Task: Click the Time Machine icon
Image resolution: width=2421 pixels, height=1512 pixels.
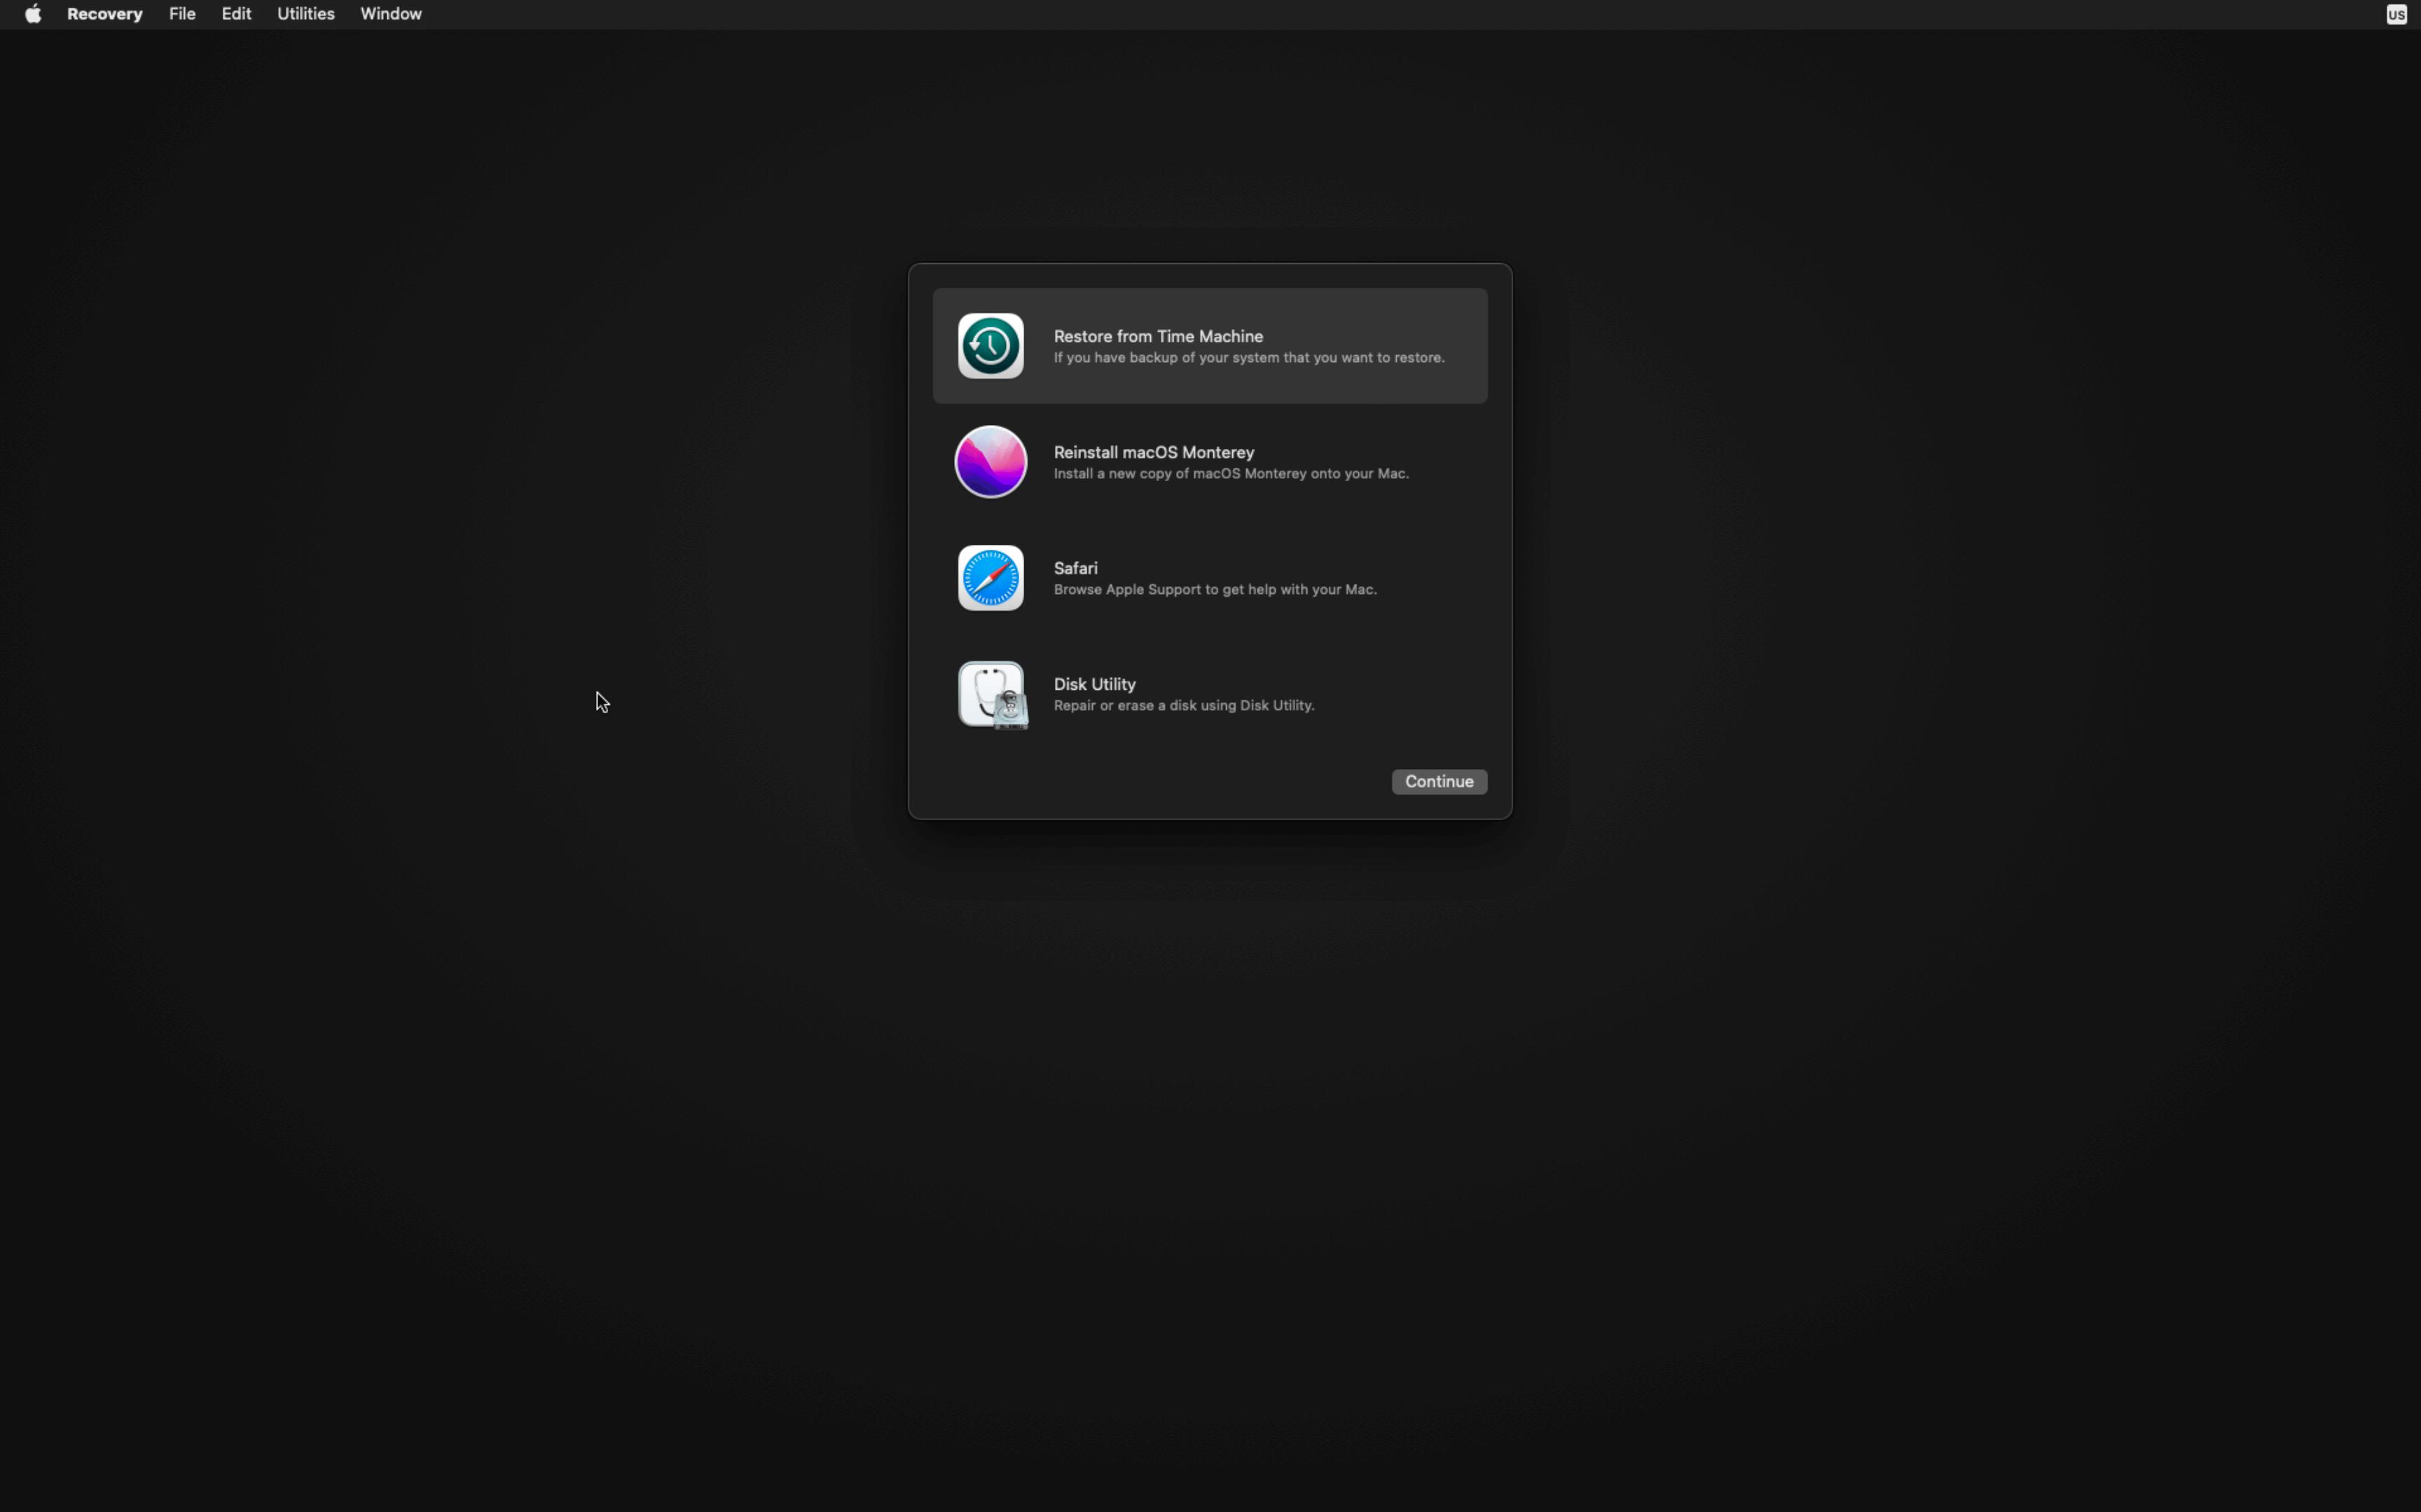Action: [x=990, y=346]
